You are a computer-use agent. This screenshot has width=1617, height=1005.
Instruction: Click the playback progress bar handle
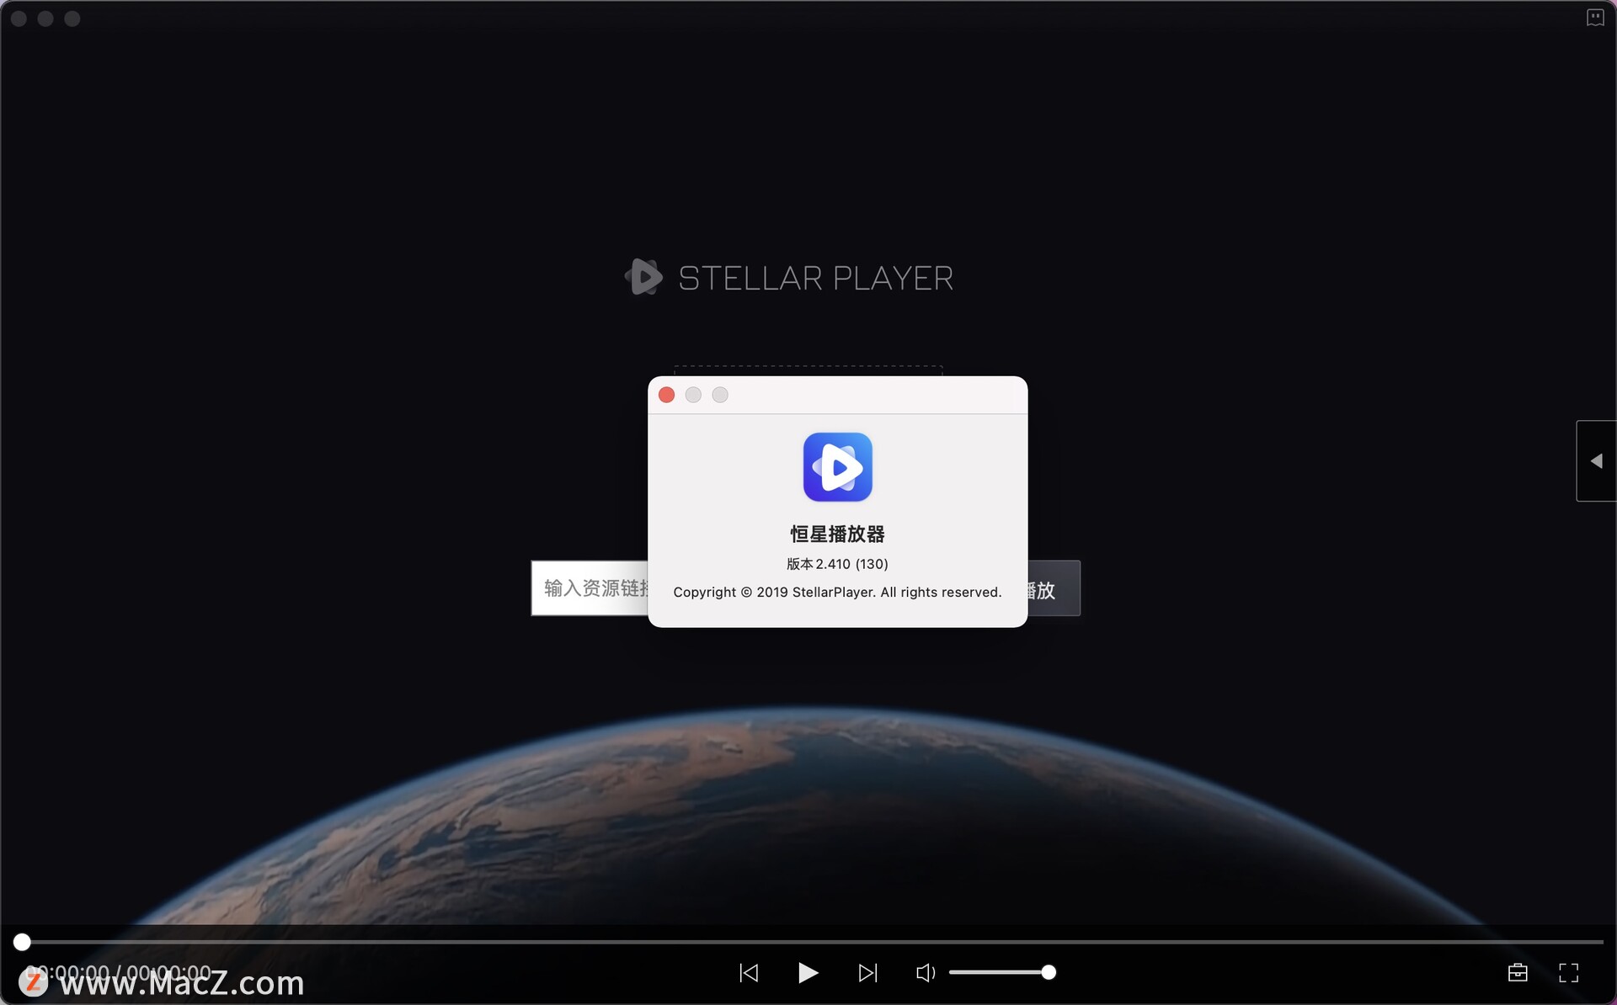pos(22,942)
